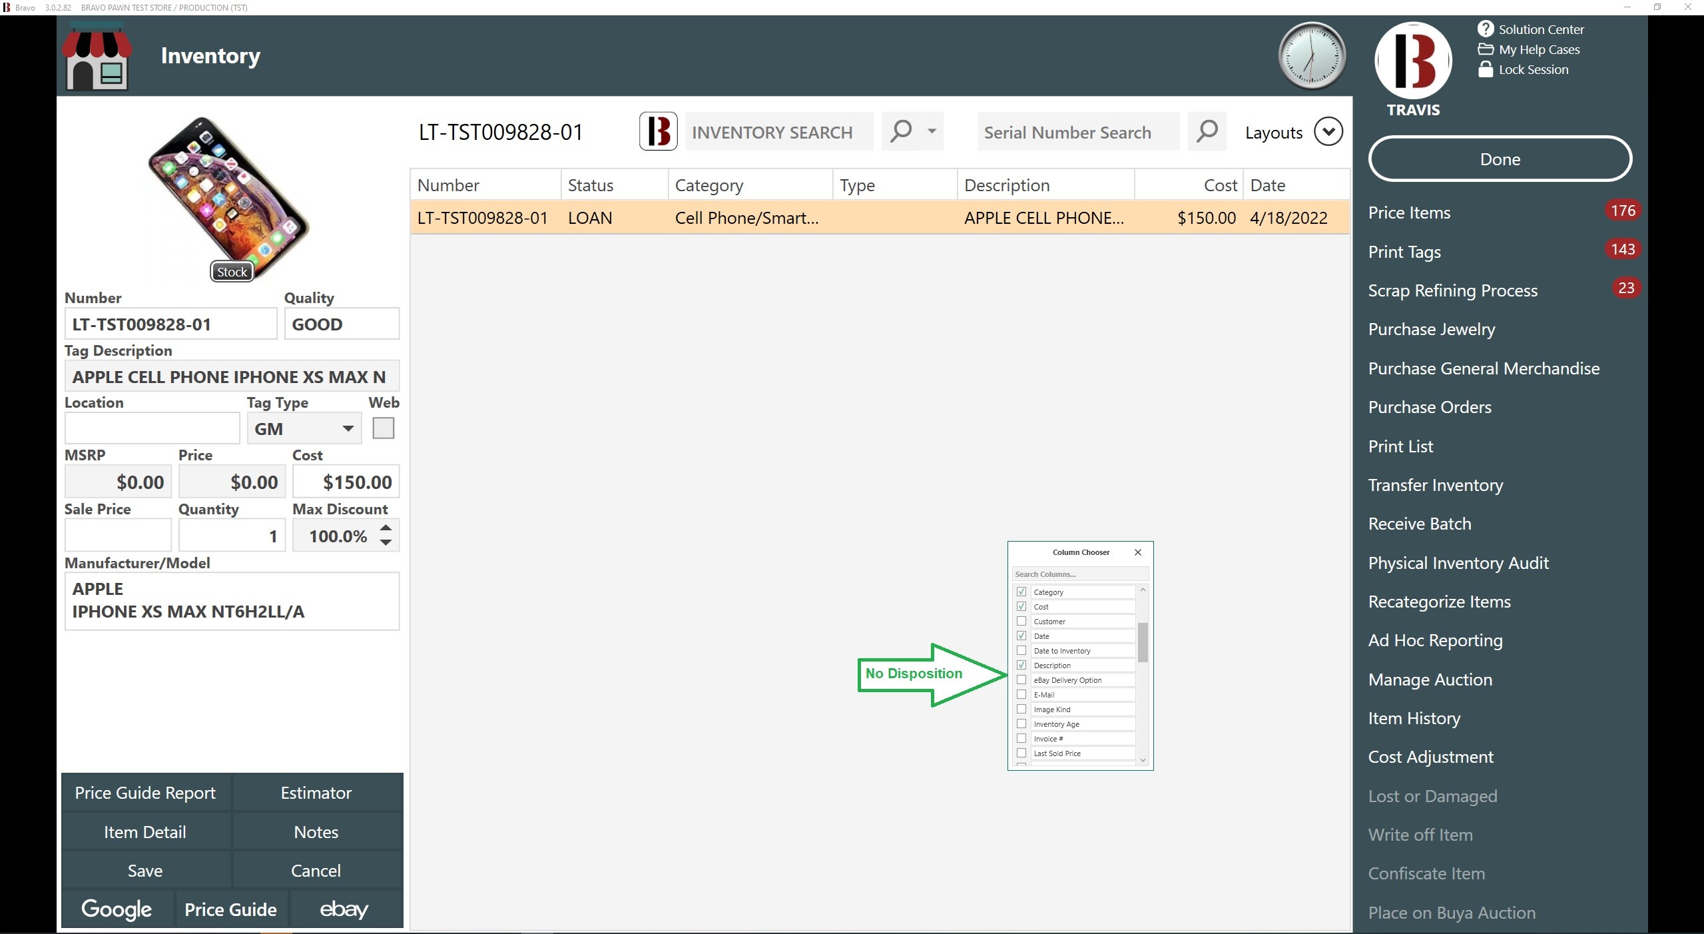The width and height of the screenshot is (1704, 934).
Task: Click the Stock badge on phone image
Action: [x=232, y=272]
